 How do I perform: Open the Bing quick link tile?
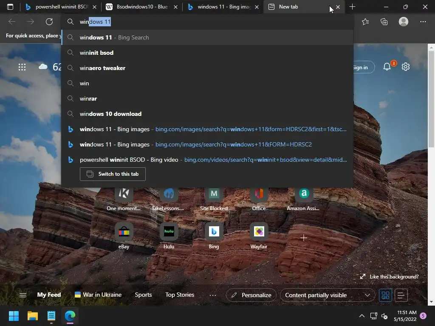(x=214, y=236)
